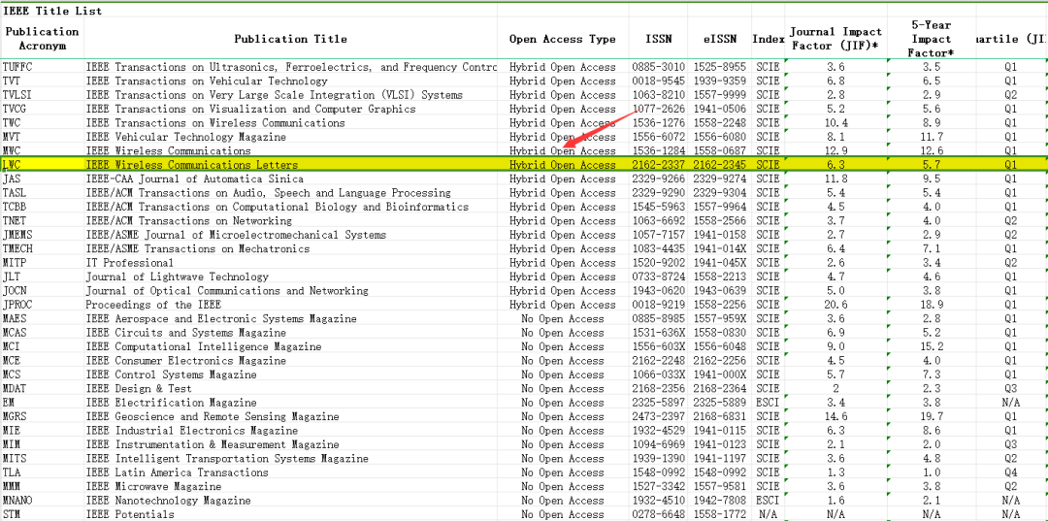Select the acronym cell 'TMECH'
The height and width of the screenshot is (521, 1048).
pyautogui.click(x=42, y=248)
